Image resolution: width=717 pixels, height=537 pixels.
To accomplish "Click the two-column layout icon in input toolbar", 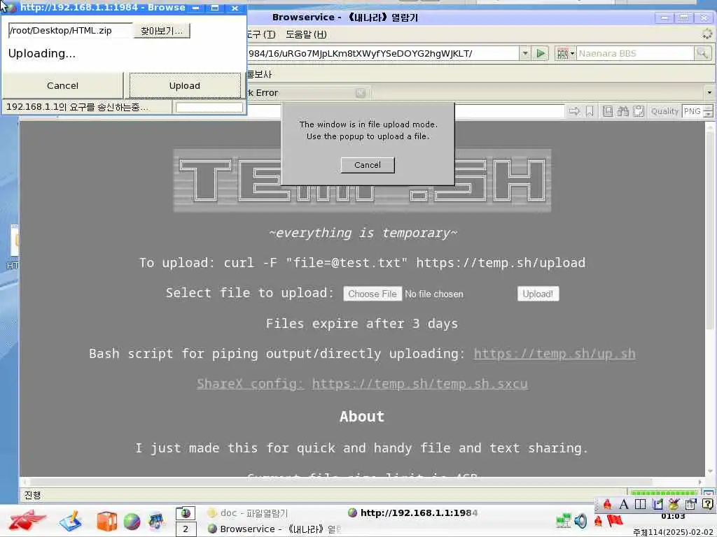I will 640,504.
